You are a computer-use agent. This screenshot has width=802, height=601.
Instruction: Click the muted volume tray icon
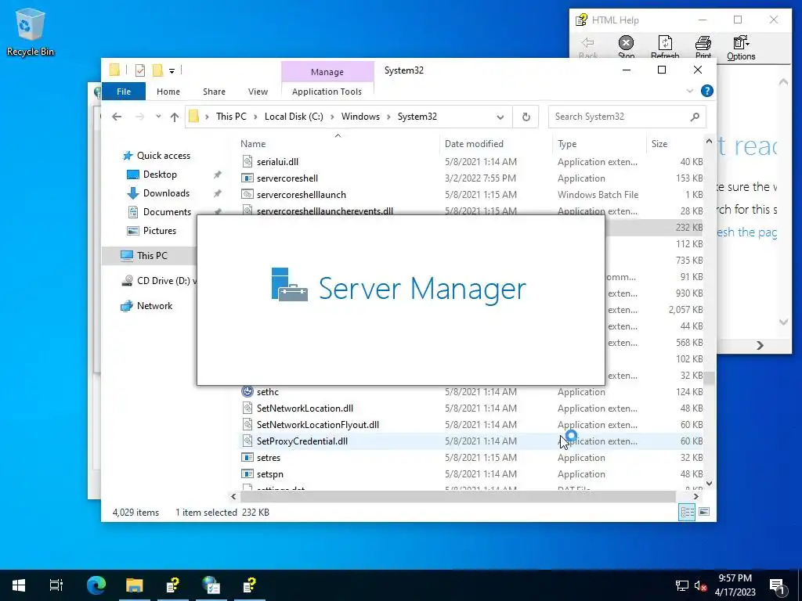(x=700, y=586)
